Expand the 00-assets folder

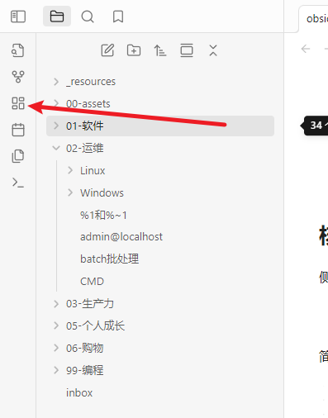coord(56,103)
